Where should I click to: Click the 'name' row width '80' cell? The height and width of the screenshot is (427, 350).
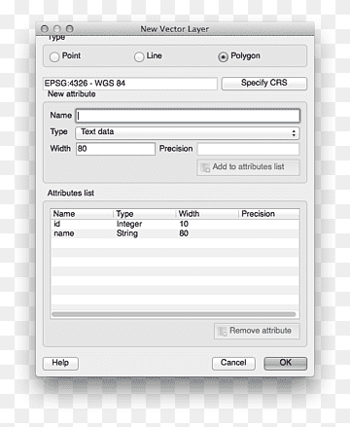pyautogui.click(x=184, y=233)
